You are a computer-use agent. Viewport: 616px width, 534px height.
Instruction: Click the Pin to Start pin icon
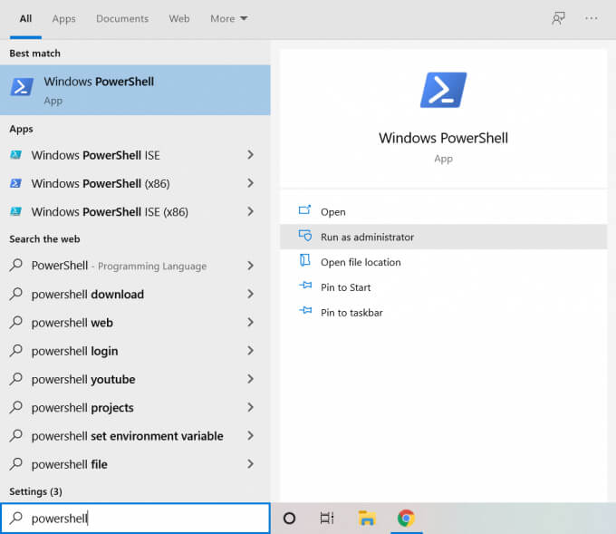pyautogui.click(x=305, y=285)
